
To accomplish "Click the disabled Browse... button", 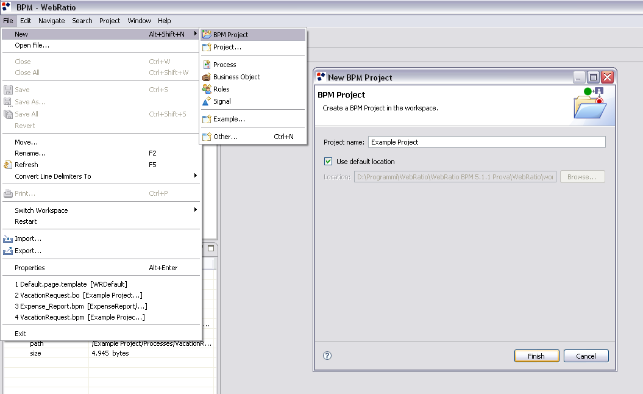I will pos(582,177).
